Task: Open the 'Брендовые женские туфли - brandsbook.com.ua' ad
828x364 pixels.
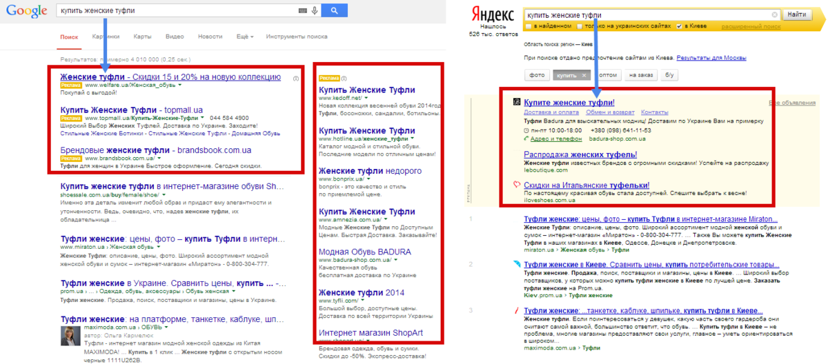Action: 155,149
